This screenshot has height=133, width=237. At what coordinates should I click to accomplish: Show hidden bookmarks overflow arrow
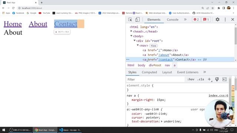tap(234, 13)
